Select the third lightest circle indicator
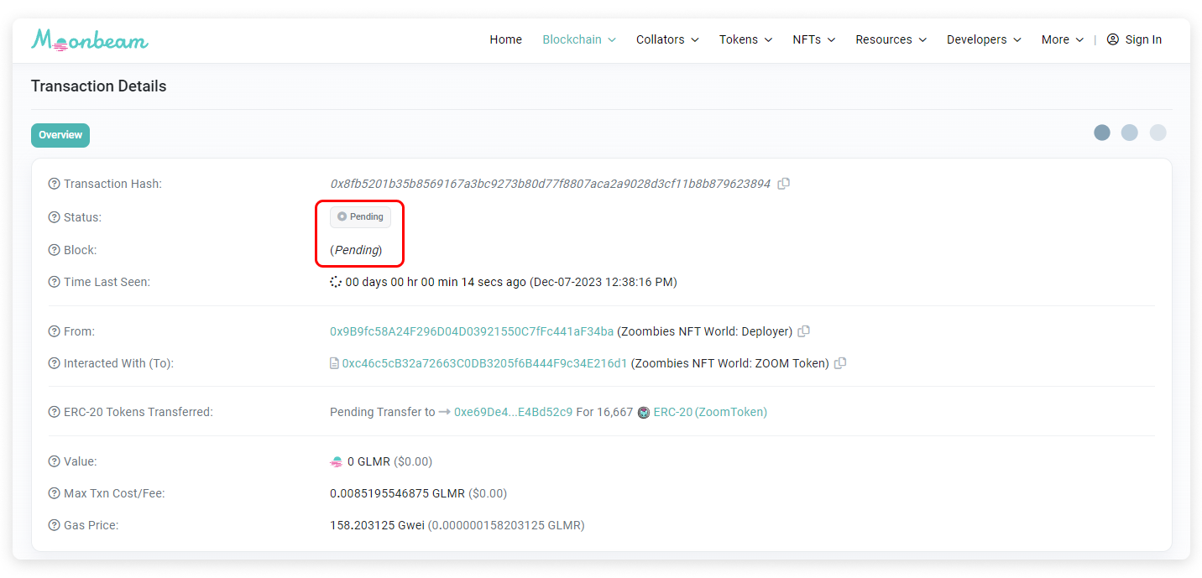Viewport: 1202px width, 578px height. pyautogui.click(x=1158, y=133)
